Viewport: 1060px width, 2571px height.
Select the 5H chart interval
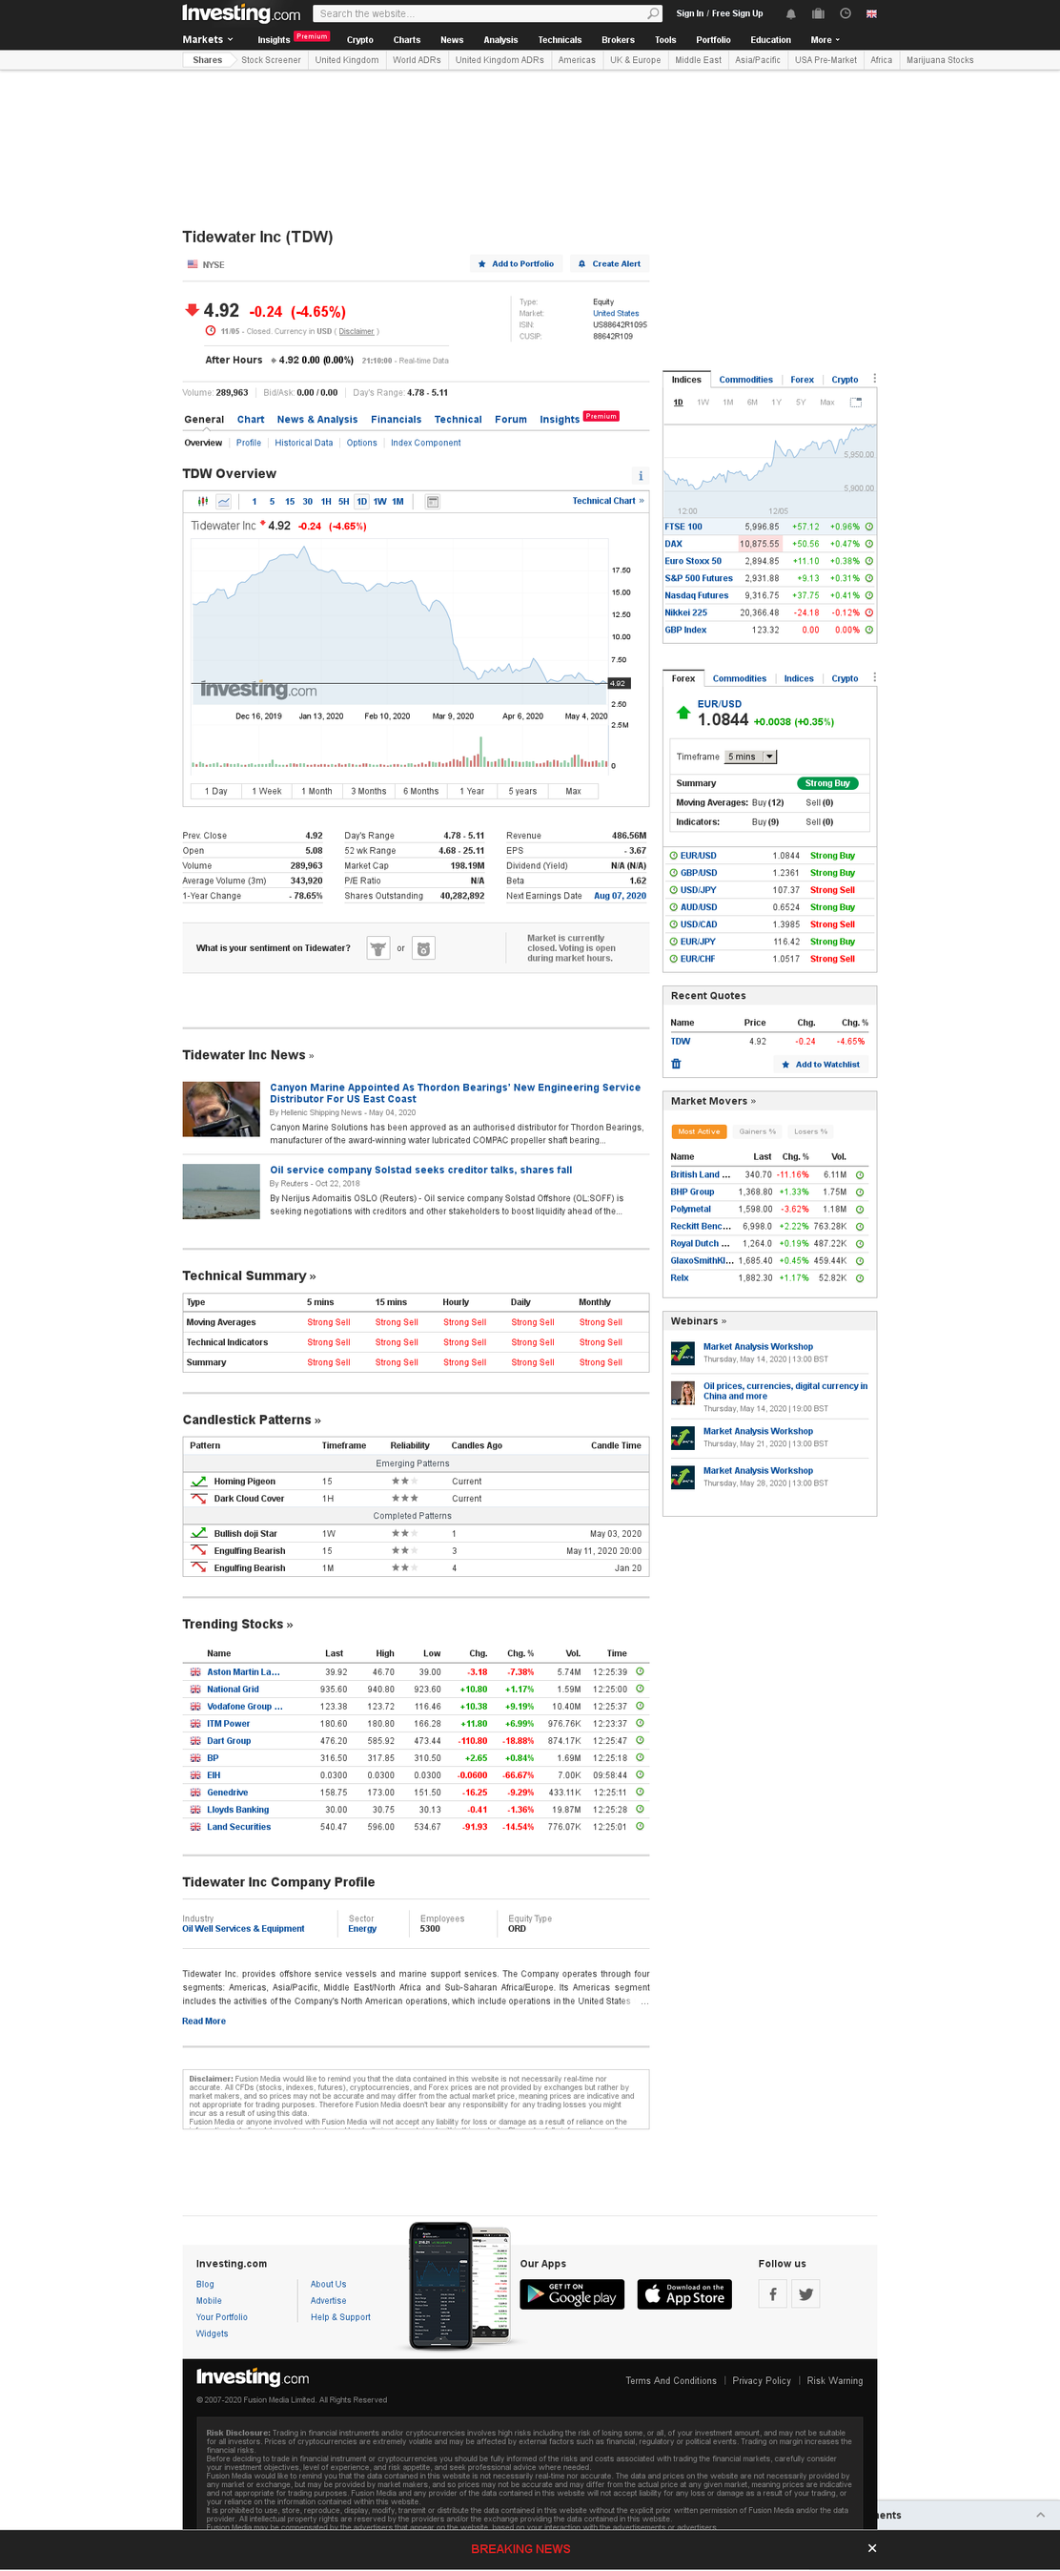pos(343,502)
